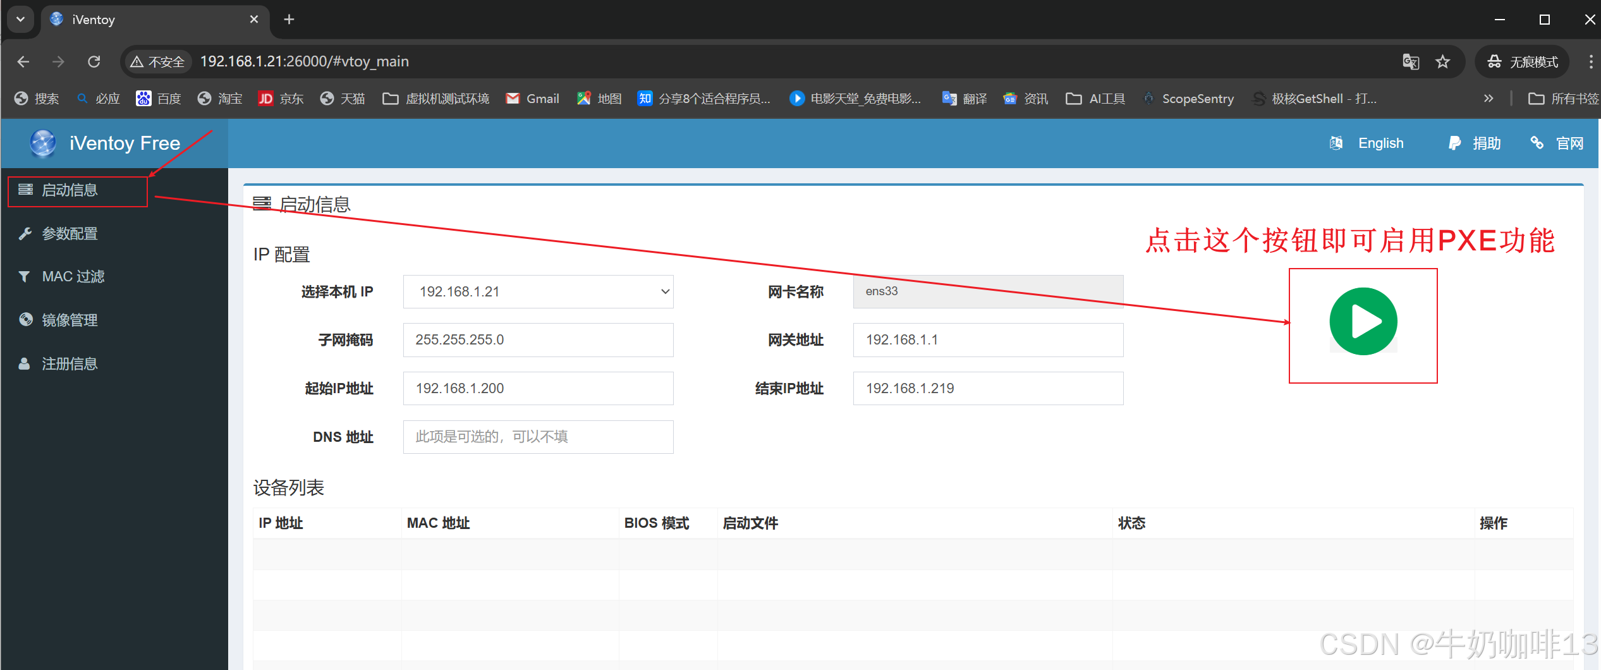Click the browser forward arrow
1601x670 pixels.
coord(58,61)
